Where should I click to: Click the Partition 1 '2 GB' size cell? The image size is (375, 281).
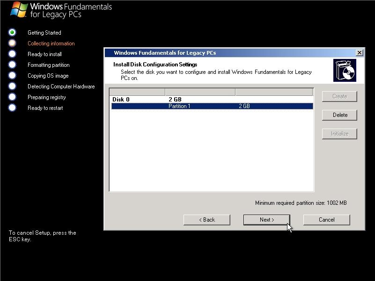[244, 106]
